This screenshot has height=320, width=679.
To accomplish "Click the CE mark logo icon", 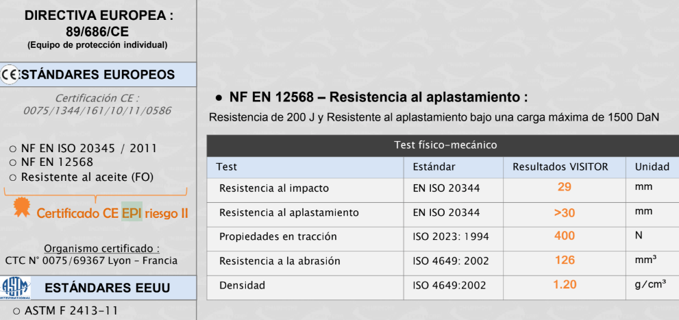I will tap(10, 75).
